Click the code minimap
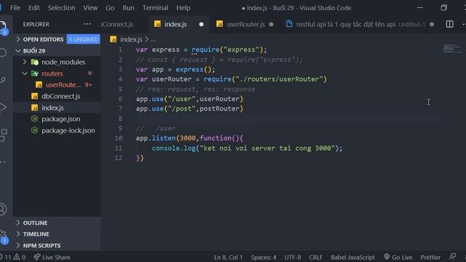 (x=452, y=49)
